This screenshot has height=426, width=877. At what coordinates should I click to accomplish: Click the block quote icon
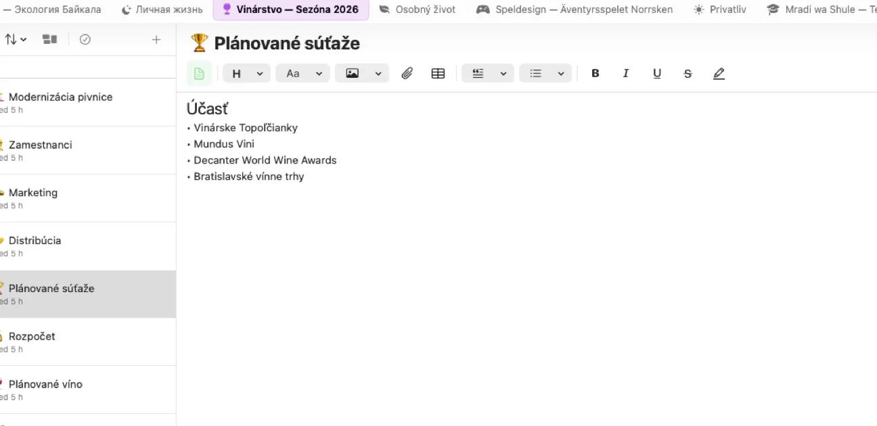coord(478,74)
